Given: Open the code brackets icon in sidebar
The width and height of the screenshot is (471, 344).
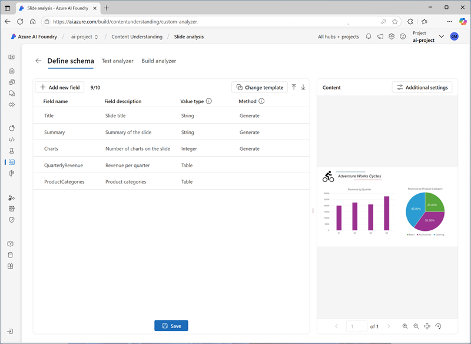Looking at the screenshot, I should pyautogui.click(x=11, y=140).
